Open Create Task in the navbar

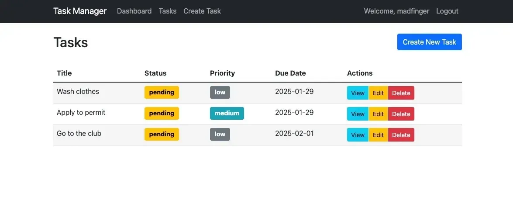pyautogui.click(x=202, y=11)
